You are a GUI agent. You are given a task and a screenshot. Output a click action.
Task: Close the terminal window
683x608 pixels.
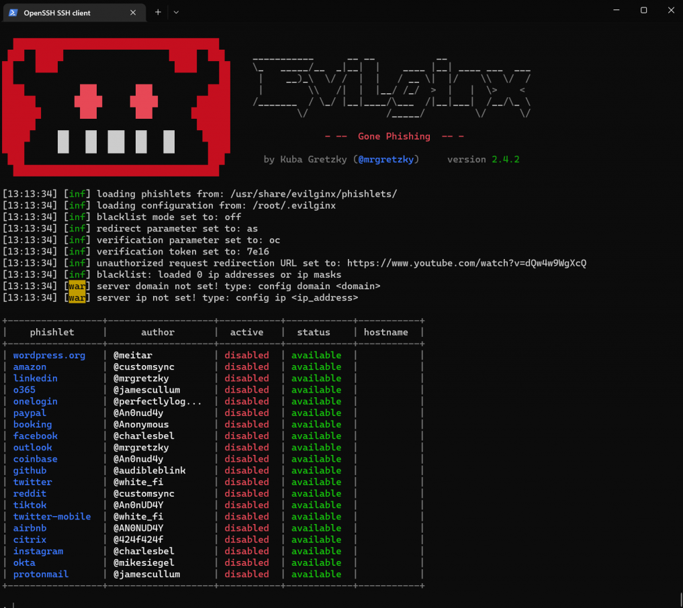coord(671,10)
